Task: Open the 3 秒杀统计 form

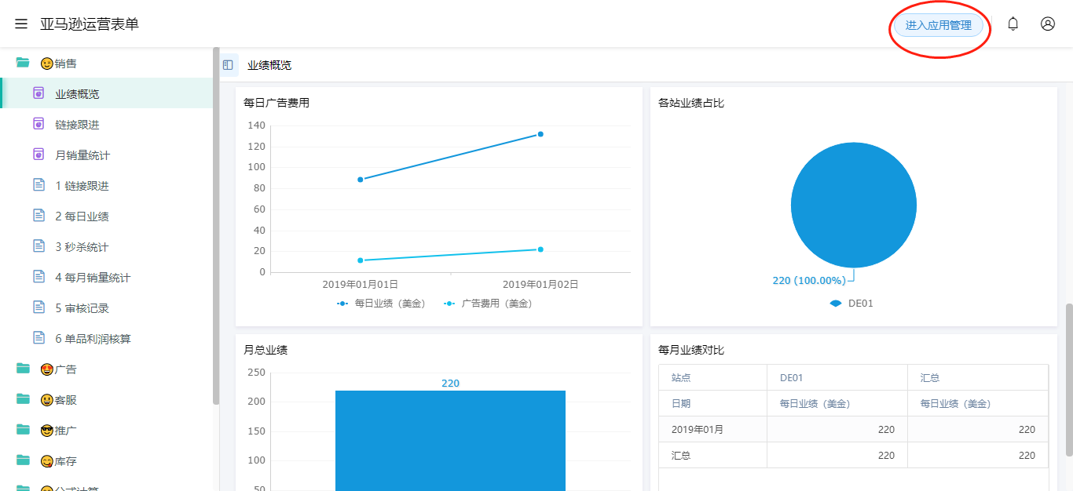Action: click(x=107, y=246)
